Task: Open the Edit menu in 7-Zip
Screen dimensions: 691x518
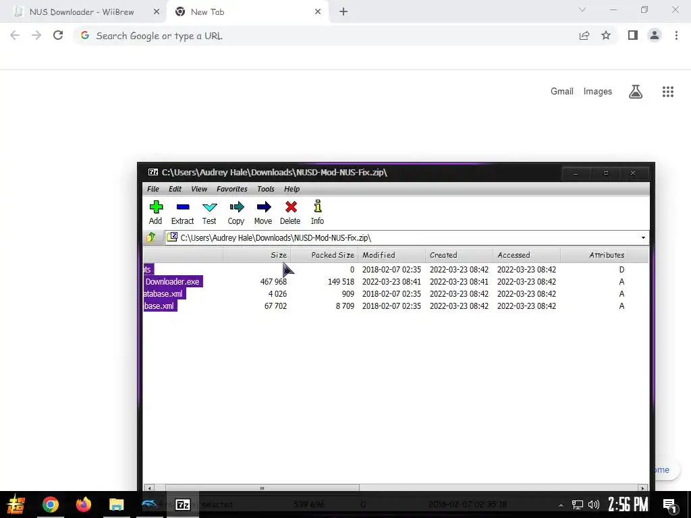Action: [175, 189]
